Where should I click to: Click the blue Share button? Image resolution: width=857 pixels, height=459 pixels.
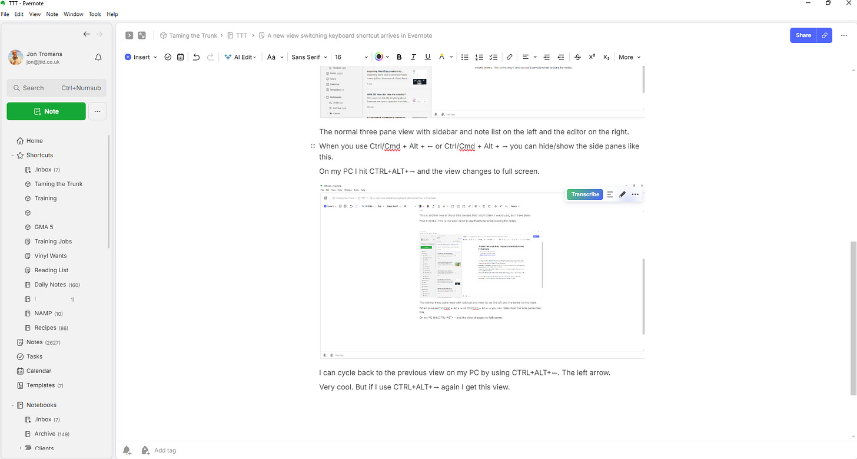point(803,35)
